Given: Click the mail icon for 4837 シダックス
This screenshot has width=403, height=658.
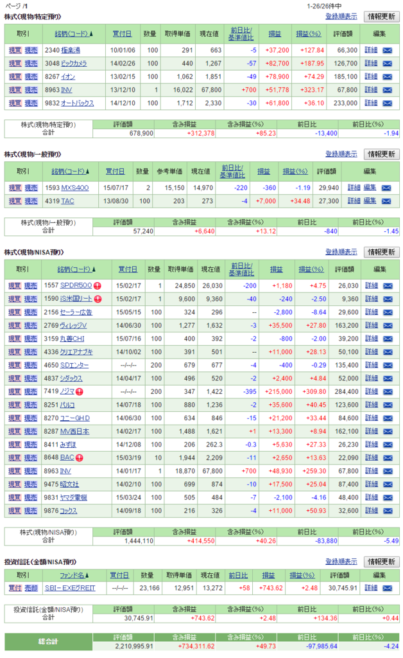Looking at the screenshot, I should [x=388, y=378].
